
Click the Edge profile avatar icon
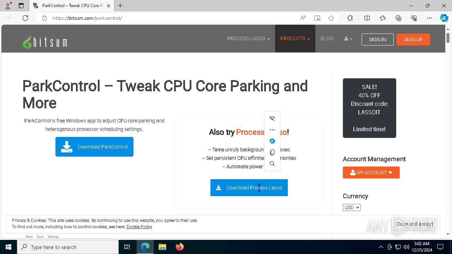pyautogui.click(x=8, y=6)
